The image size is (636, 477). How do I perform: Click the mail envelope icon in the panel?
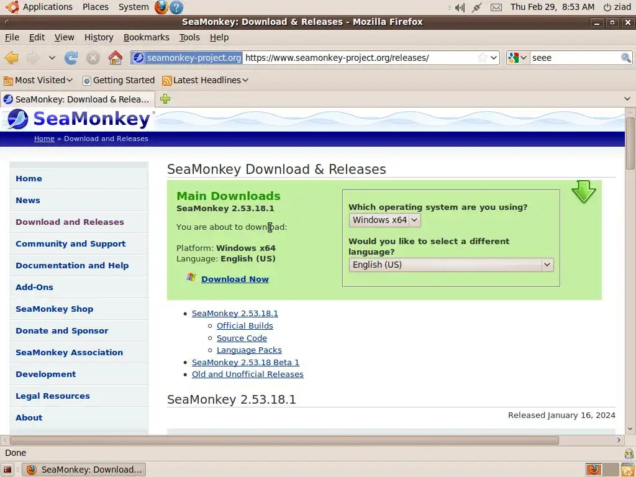pos(496,7)
